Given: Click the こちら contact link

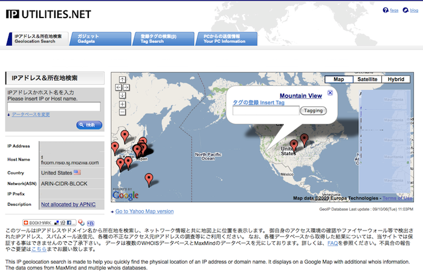Looking at the screenshot, I should click(x=39, y=249).
